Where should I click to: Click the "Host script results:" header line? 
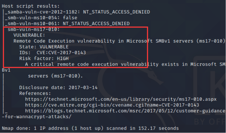[30, 6]
